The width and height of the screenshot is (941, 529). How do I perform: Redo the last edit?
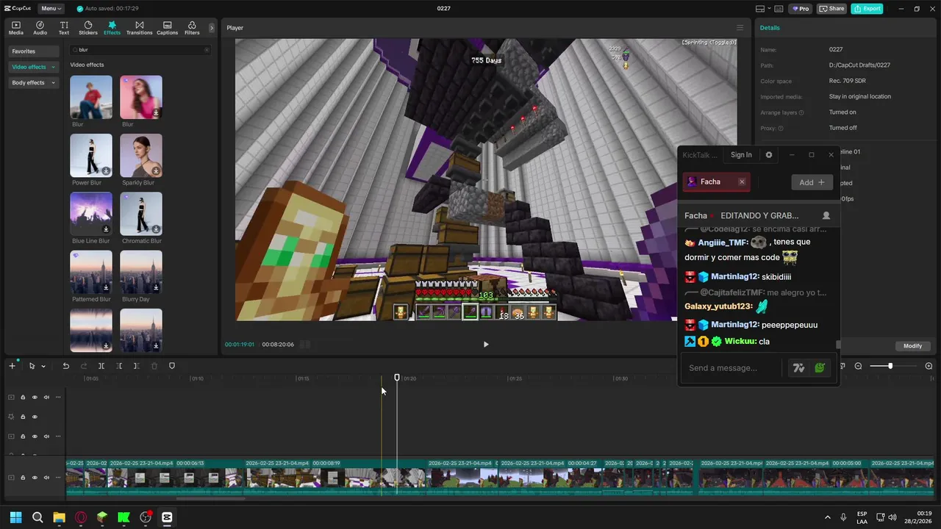coord(83,366)
